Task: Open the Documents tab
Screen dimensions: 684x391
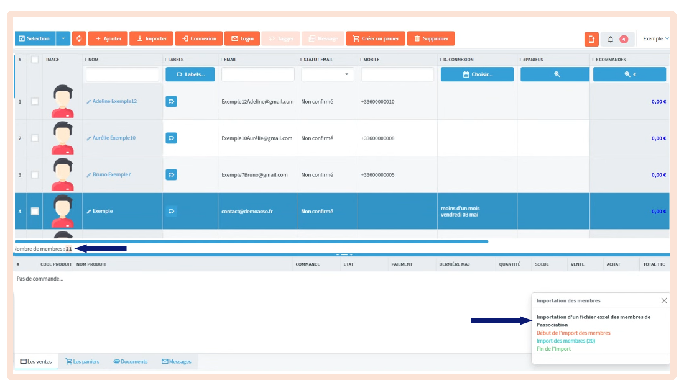Action: (131, 361)
